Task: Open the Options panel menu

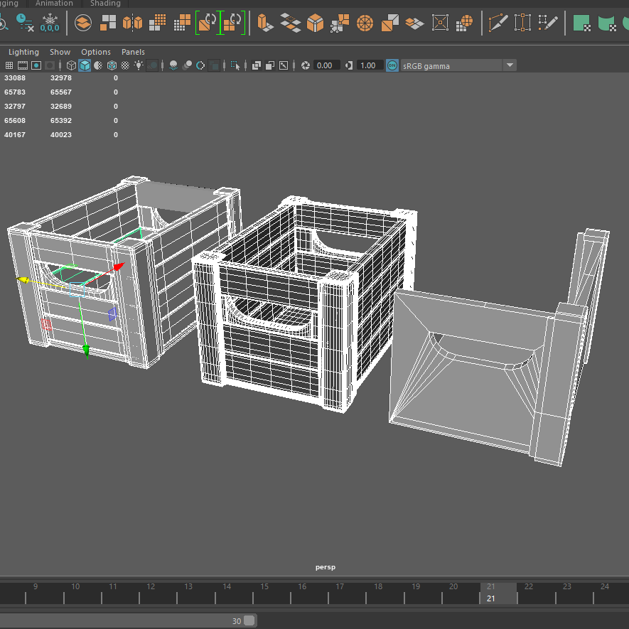Action: click(x=96, y=52)
